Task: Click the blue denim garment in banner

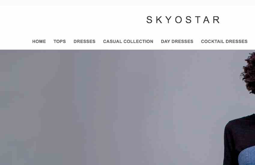Action: click(247, 156)
